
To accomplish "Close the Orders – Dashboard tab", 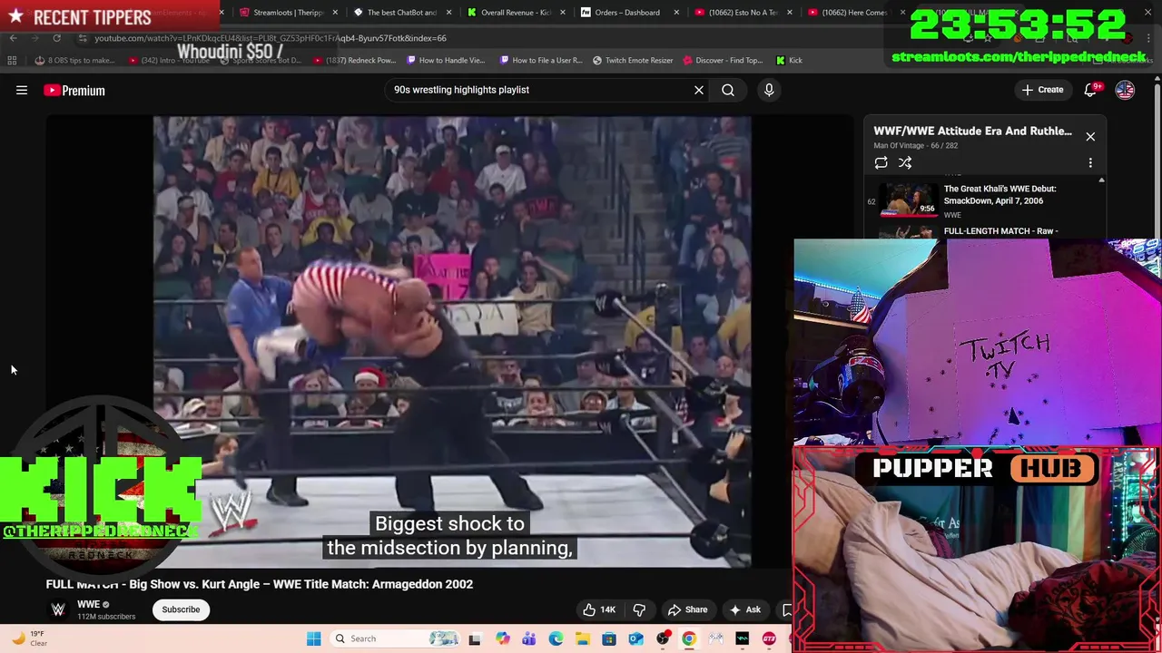I will click(x=675, y=13).
